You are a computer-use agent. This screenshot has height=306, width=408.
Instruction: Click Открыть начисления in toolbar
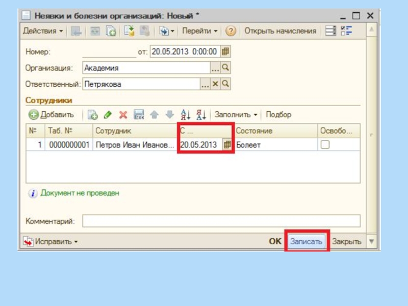pos(280,31)
